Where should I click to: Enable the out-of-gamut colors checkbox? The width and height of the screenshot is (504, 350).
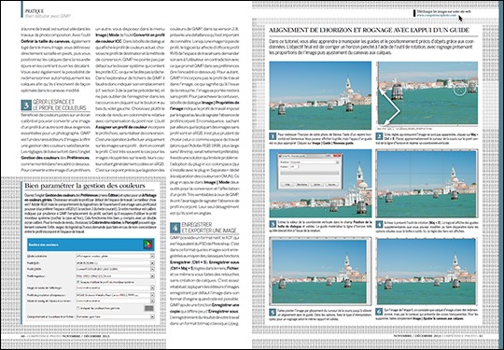(x=77, y=308)
